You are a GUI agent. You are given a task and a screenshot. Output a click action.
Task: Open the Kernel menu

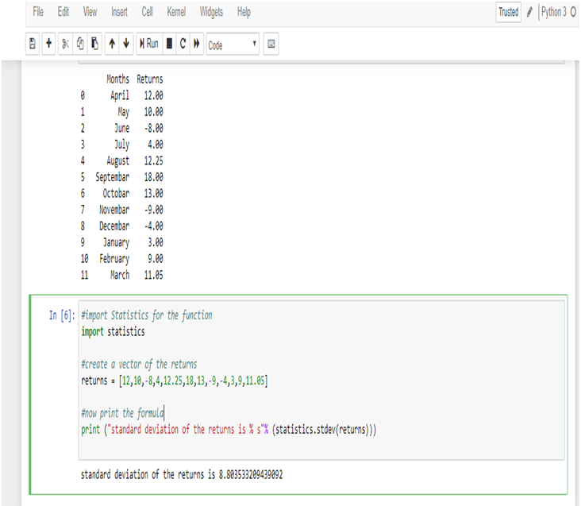coord(176,12)
